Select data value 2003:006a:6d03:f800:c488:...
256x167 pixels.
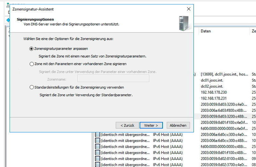(223, 110)
